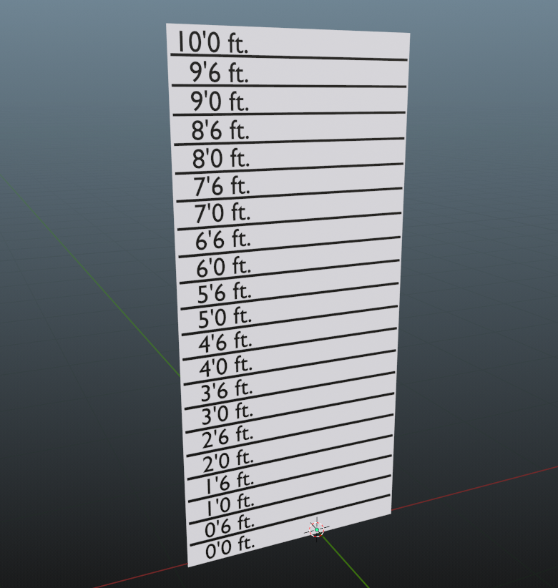Click the '9'6 ft.' label
Viewport: 558px width, 588px height.
219,72
